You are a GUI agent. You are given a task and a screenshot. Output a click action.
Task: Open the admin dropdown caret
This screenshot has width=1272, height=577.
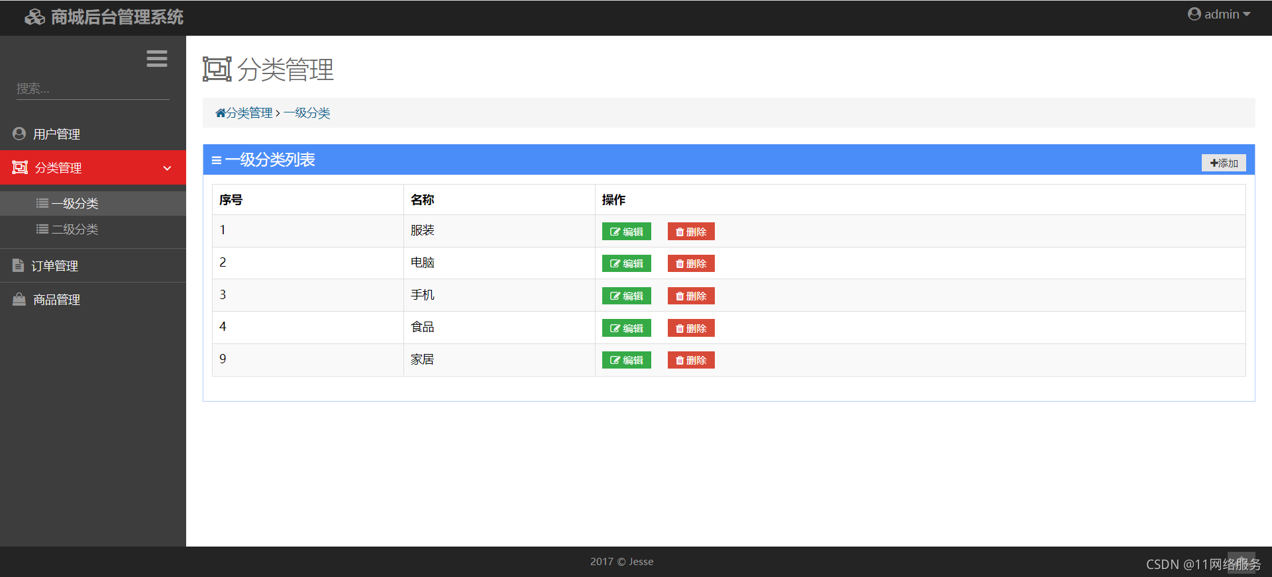[x=1246, y=14]
